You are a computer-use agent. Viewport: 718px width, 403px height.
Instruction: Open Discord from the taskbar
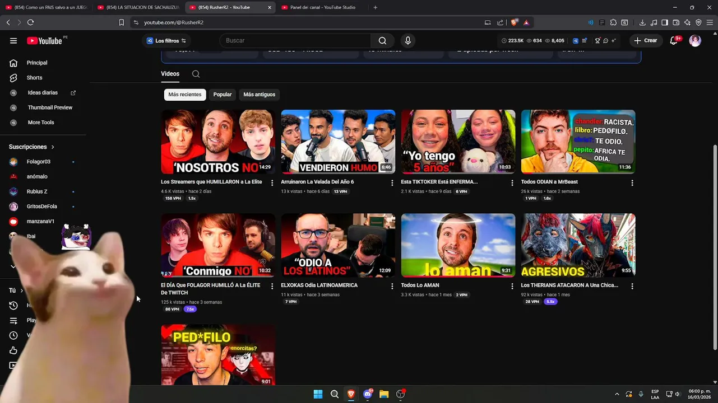(368, 394)
